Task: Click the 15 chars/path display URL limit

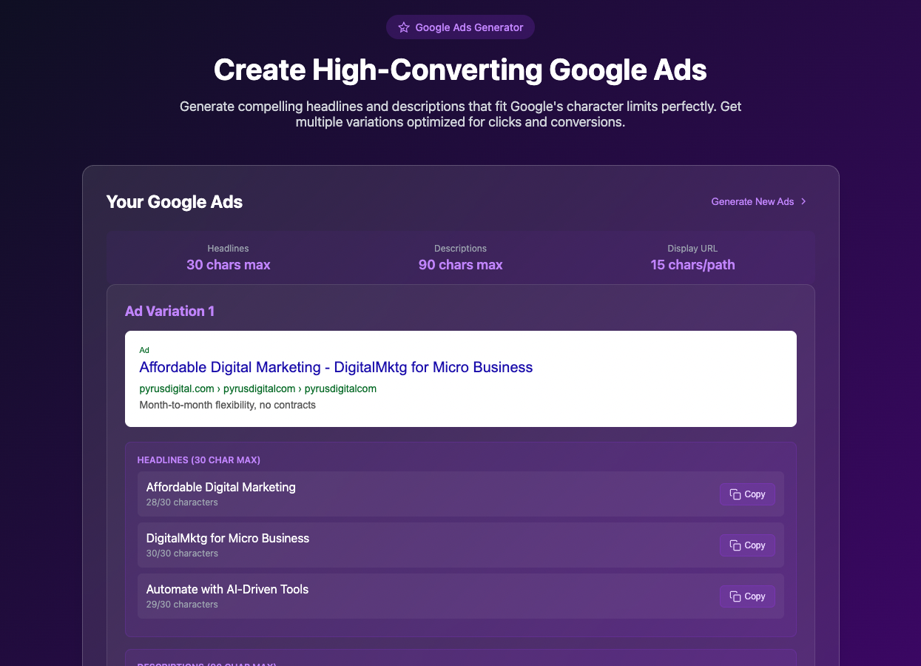Action: (692, 265)
